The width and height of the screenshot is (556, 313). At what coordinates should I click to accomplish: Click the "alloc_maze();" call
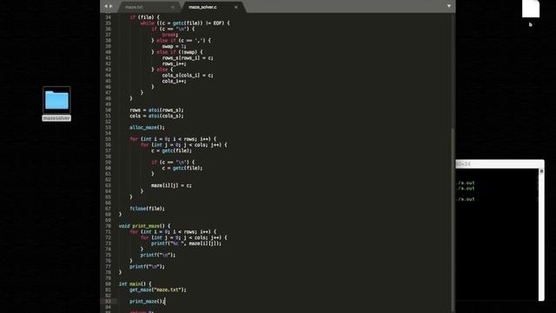click(x=147, y=128)
